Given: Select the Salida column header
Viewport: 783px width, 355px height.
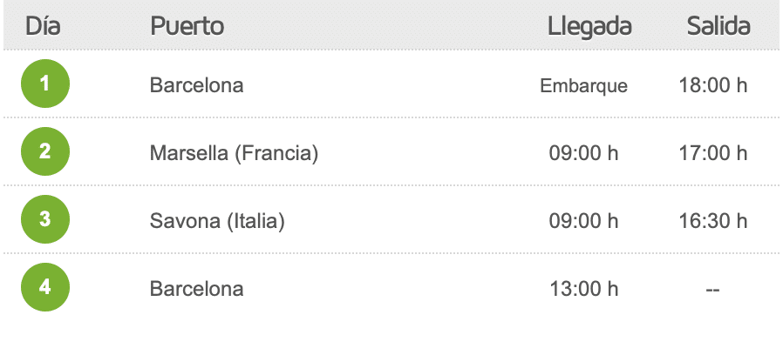Looking at the screenshot, I should (718, 26).
